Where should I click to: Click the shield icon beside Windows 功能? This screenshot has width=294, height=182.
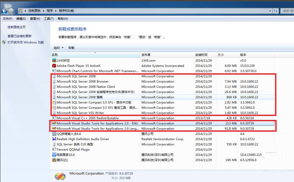(x=4, y=42)
